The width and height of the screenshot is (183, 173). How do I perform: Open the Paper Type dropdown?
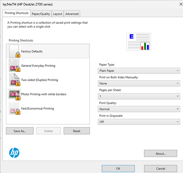(x=139, y=71)
